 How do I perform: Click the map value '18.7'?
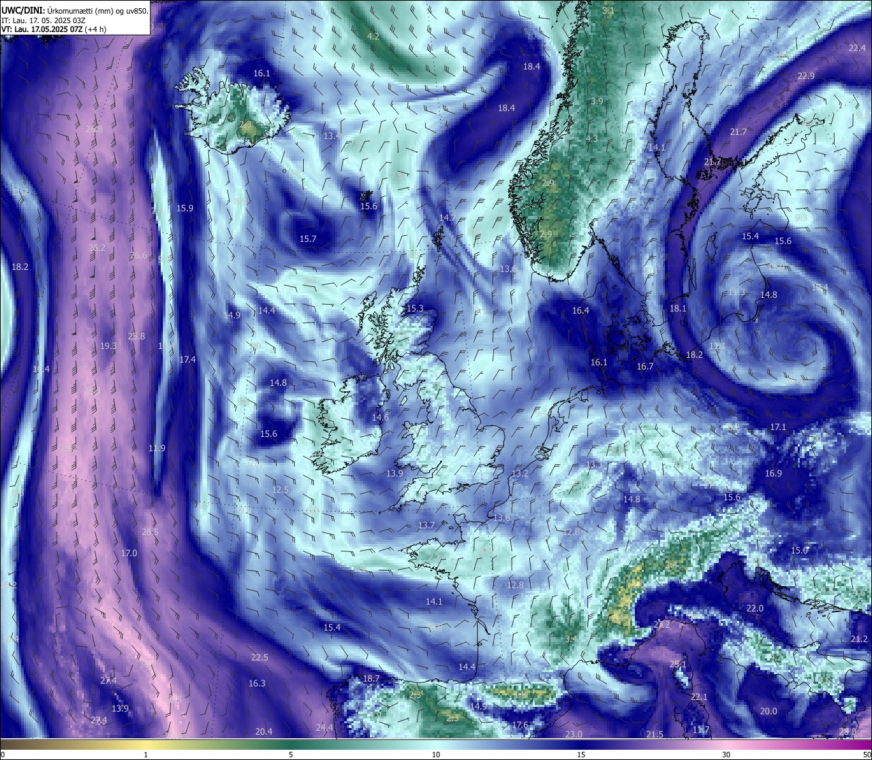point(371,678)
